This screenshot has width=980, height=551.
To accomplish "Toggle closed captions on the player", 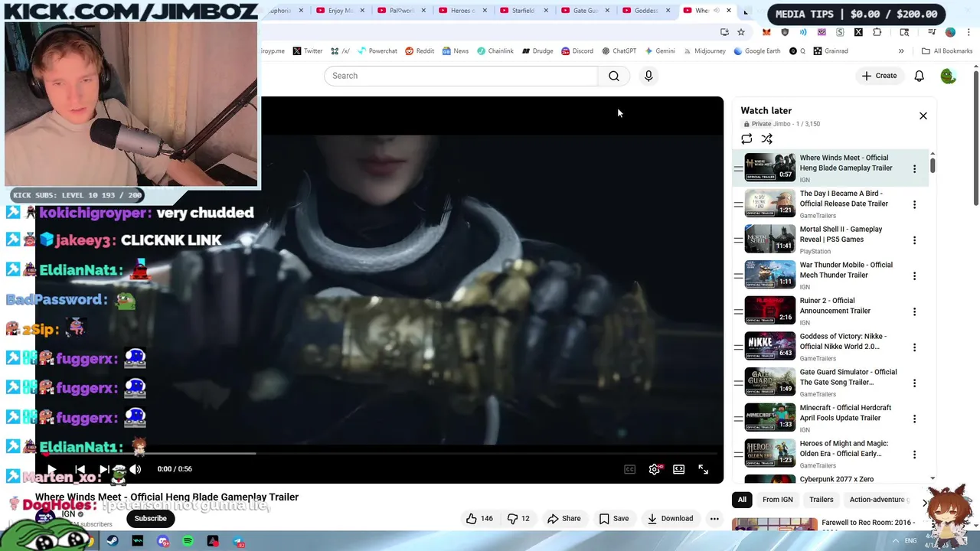I will [x=629, y=469].
